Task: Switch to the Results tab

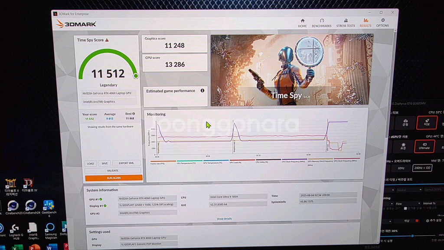Action: (x=366, y=23)
